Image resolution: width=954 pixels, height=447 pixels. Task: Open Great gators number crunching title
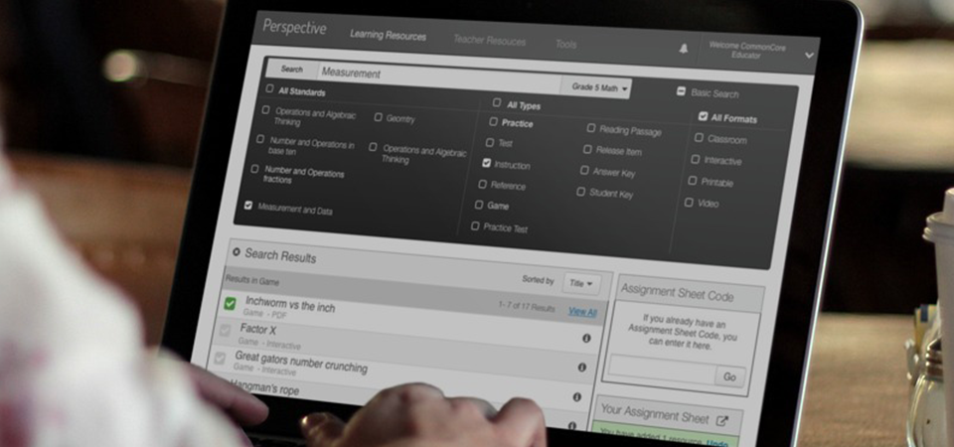click(300, 362)
